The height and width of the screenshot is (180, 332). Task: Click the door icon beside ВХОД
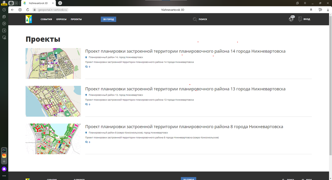[x=300, y=19]
